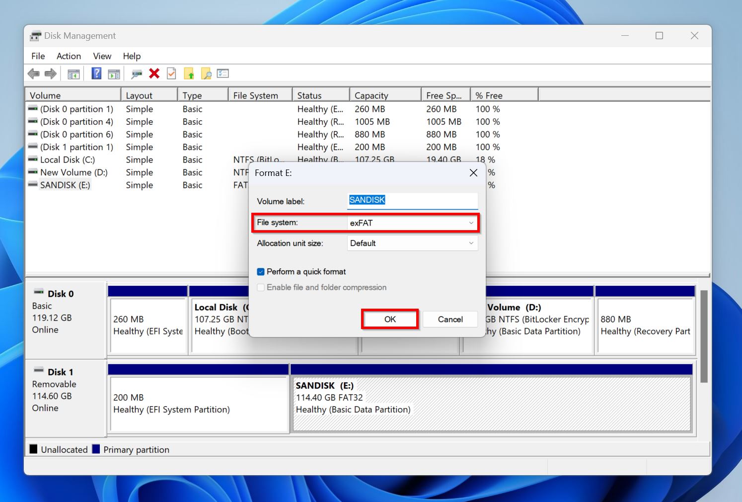The image size is (742, 502).
Task: Delete the volume using the red X icon
Action: pos(154,73)
